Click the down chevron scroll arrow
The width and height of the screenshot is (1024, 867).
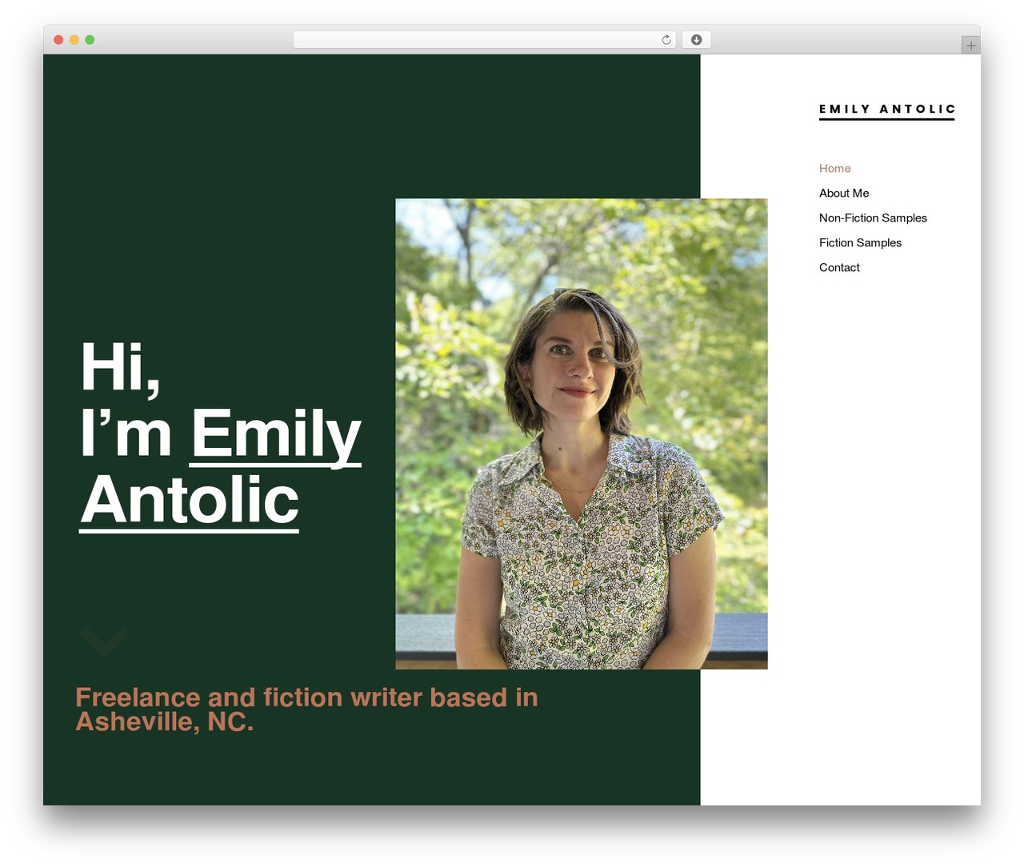pyautogui.click(x=105, y=641)
